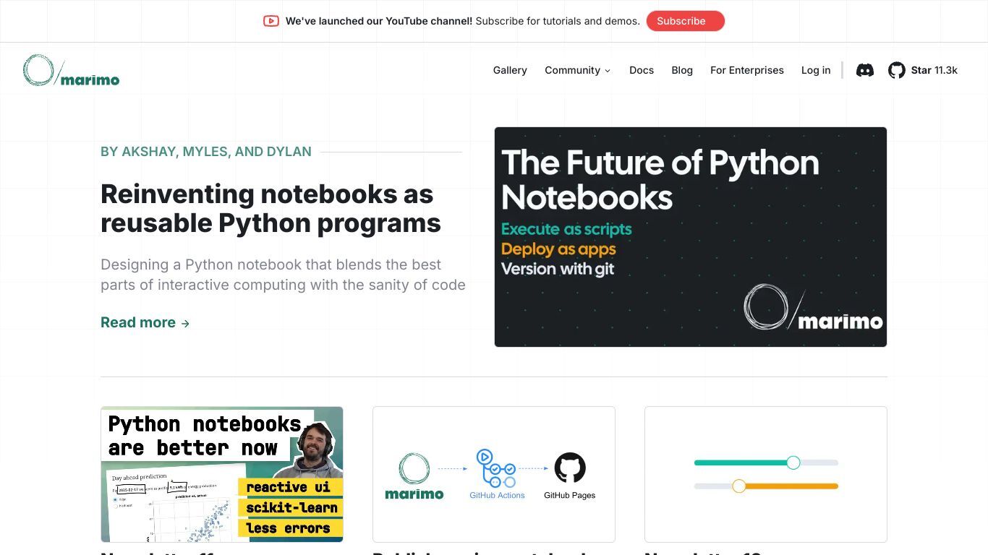
Task: Open the Gallery nav link
Action: (x=510, y=70)
